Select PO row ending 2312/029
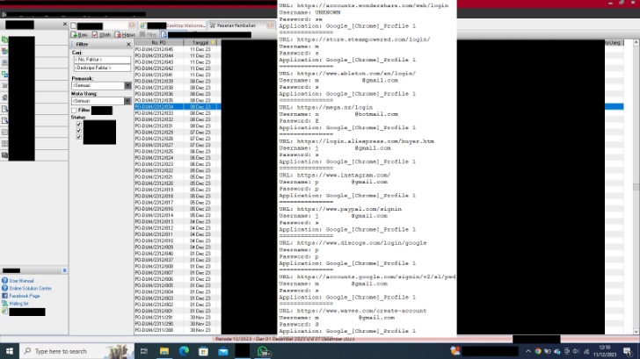This screenshot has height=359, width=640. (x=178, y=133)
